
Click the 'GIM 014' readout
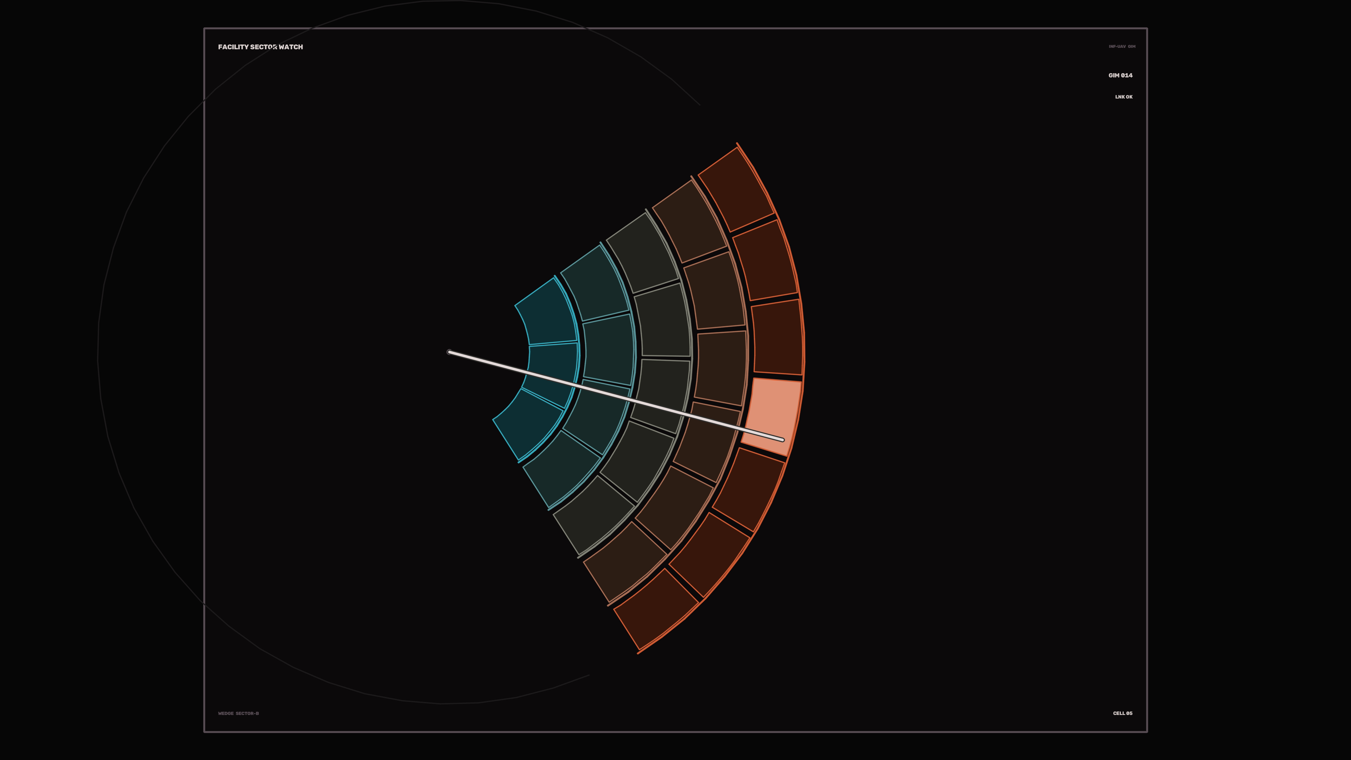pyautogui.click(x=1120, y=75)
